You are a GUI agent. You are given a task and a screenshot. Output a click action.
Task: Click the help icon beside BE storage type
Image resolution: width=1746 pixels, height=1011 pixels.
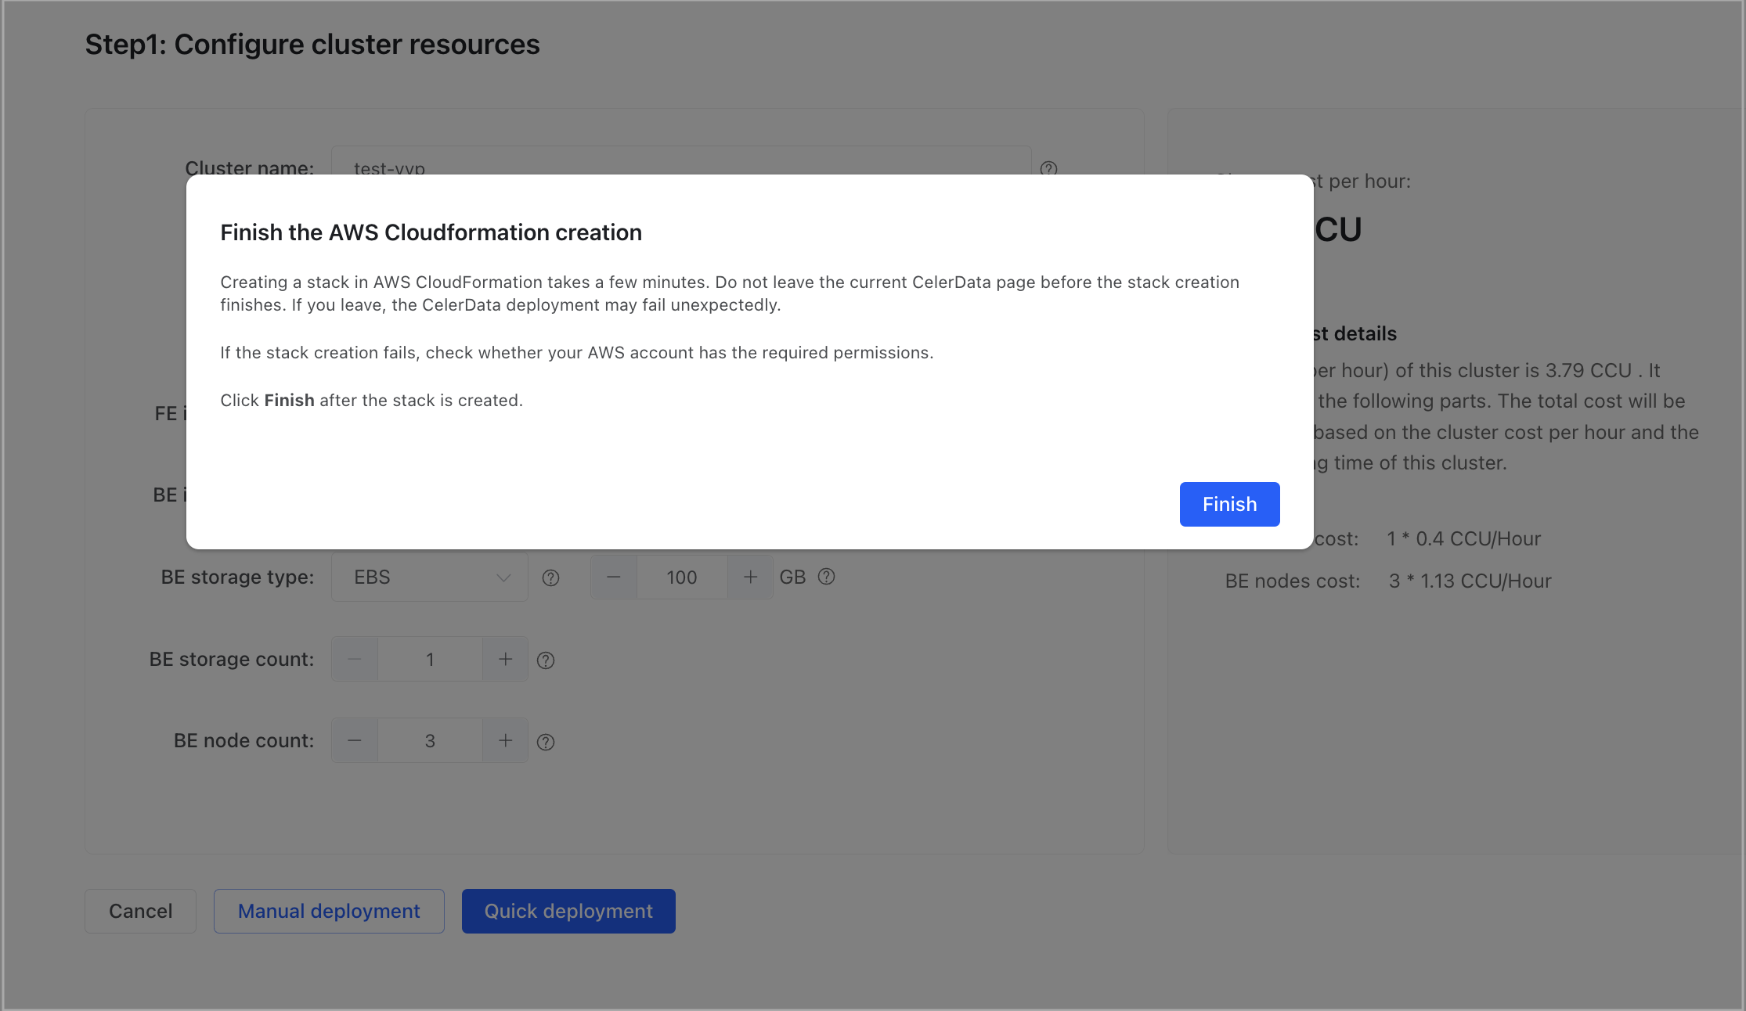pos(551,577)
